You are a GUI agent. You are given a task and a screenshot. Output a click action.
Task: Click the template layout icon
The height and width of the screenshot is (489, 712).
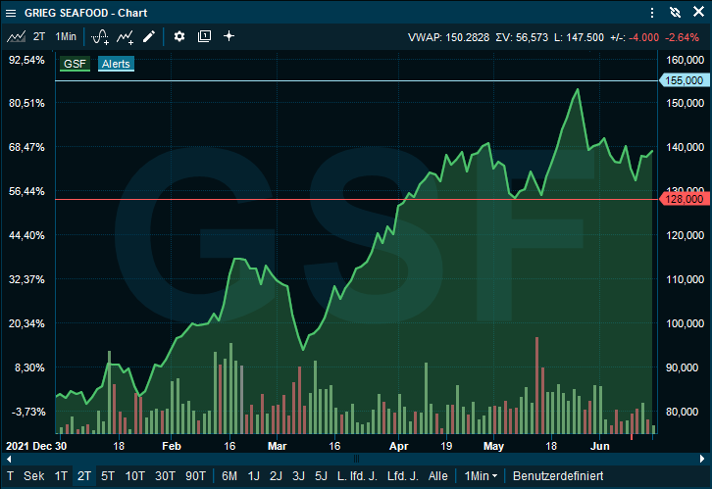coord(204,36)
